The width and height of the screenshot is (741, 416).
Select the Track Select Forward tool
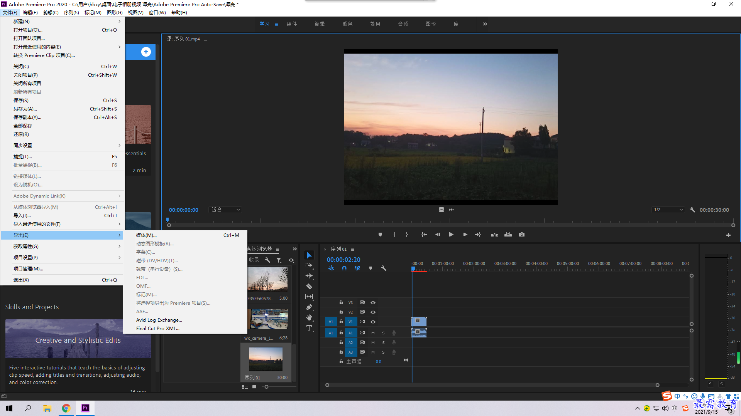coord(309,265)
